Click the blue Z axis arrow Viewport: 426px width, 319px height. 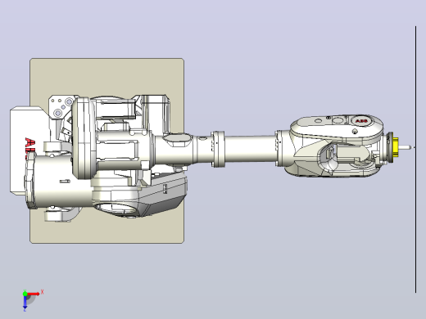pos(25,302)
